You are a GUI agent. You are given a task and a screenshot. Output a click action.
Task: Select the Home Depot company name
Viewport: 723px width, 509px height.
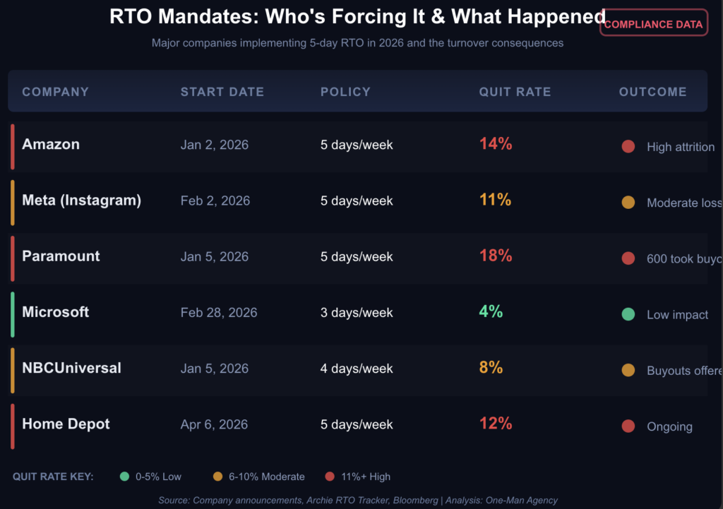[66, 424]
